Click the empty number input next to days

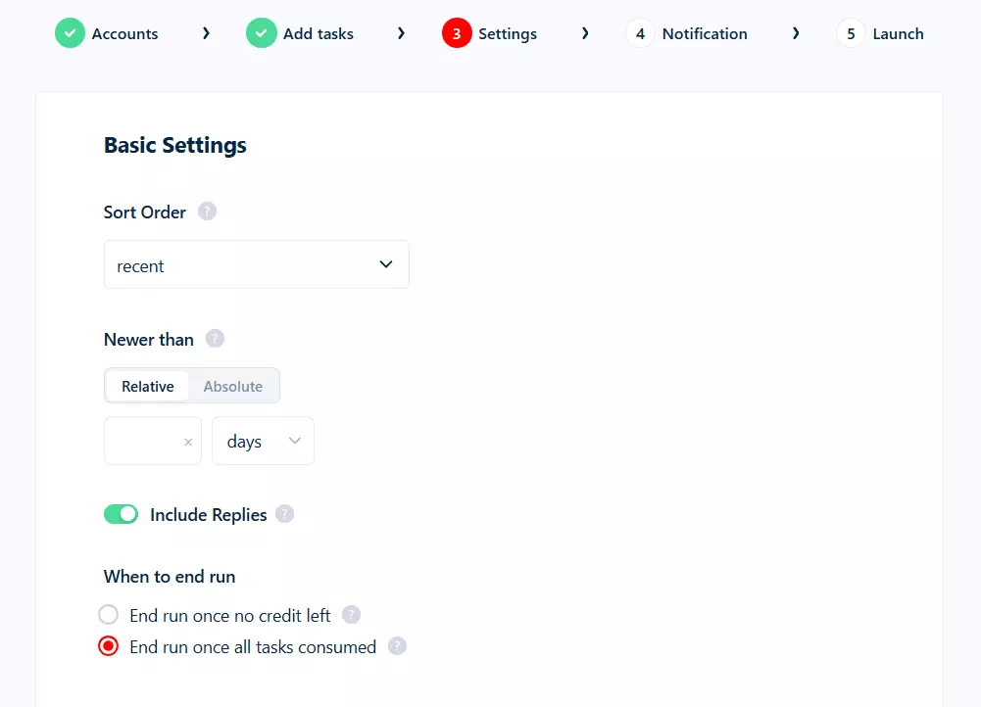tap(142, 441)
